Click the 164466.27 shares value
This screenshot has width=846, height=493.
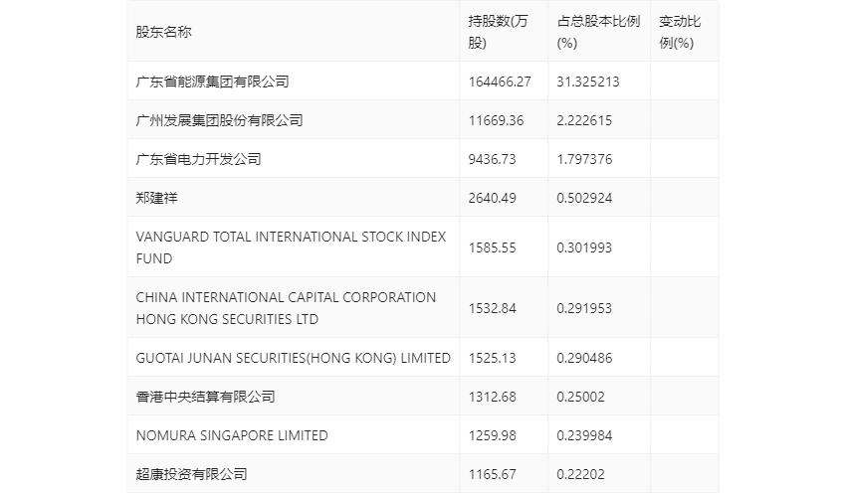pos(500,82)
